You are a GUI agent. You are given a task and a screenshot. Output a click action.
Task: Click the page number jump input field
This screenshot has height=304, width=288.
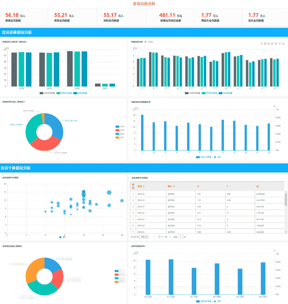[180, 237]
